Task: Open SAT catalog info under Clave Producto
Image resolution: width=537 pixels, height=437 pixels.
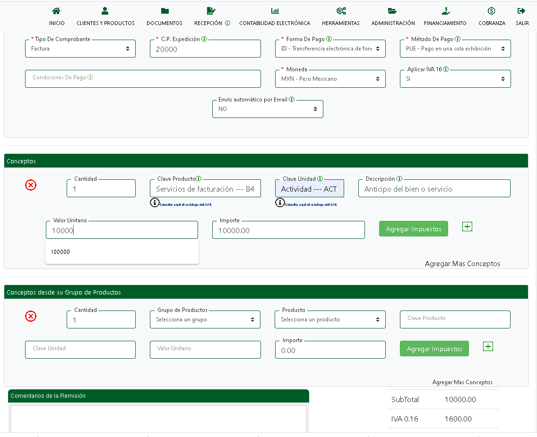Action: [x=155, y=203]
